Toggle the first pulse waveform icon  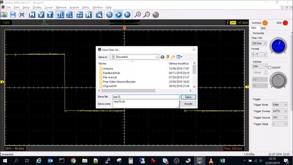(60, 15)
